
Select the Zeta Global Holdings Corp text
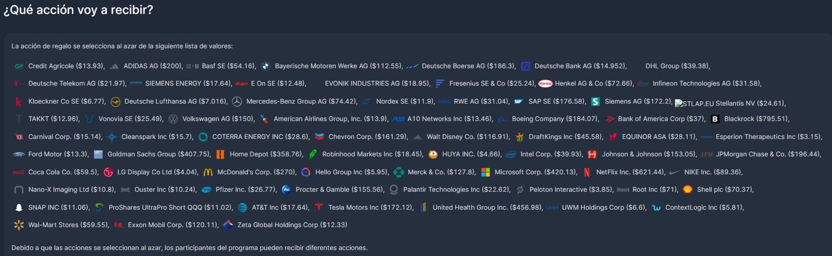click(292, 225)
